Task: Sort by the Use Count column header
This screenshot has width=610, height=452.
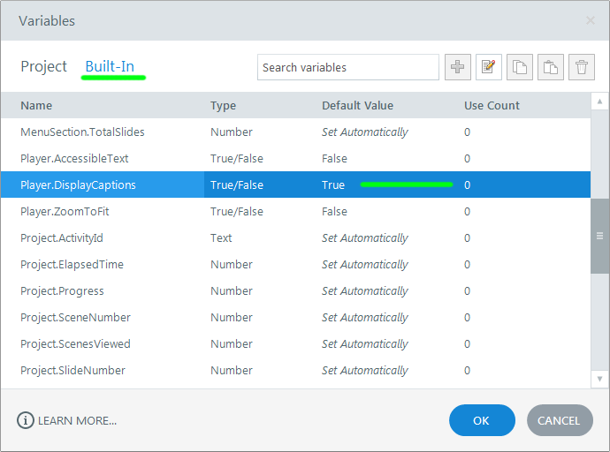Action: tap(492, 106)
